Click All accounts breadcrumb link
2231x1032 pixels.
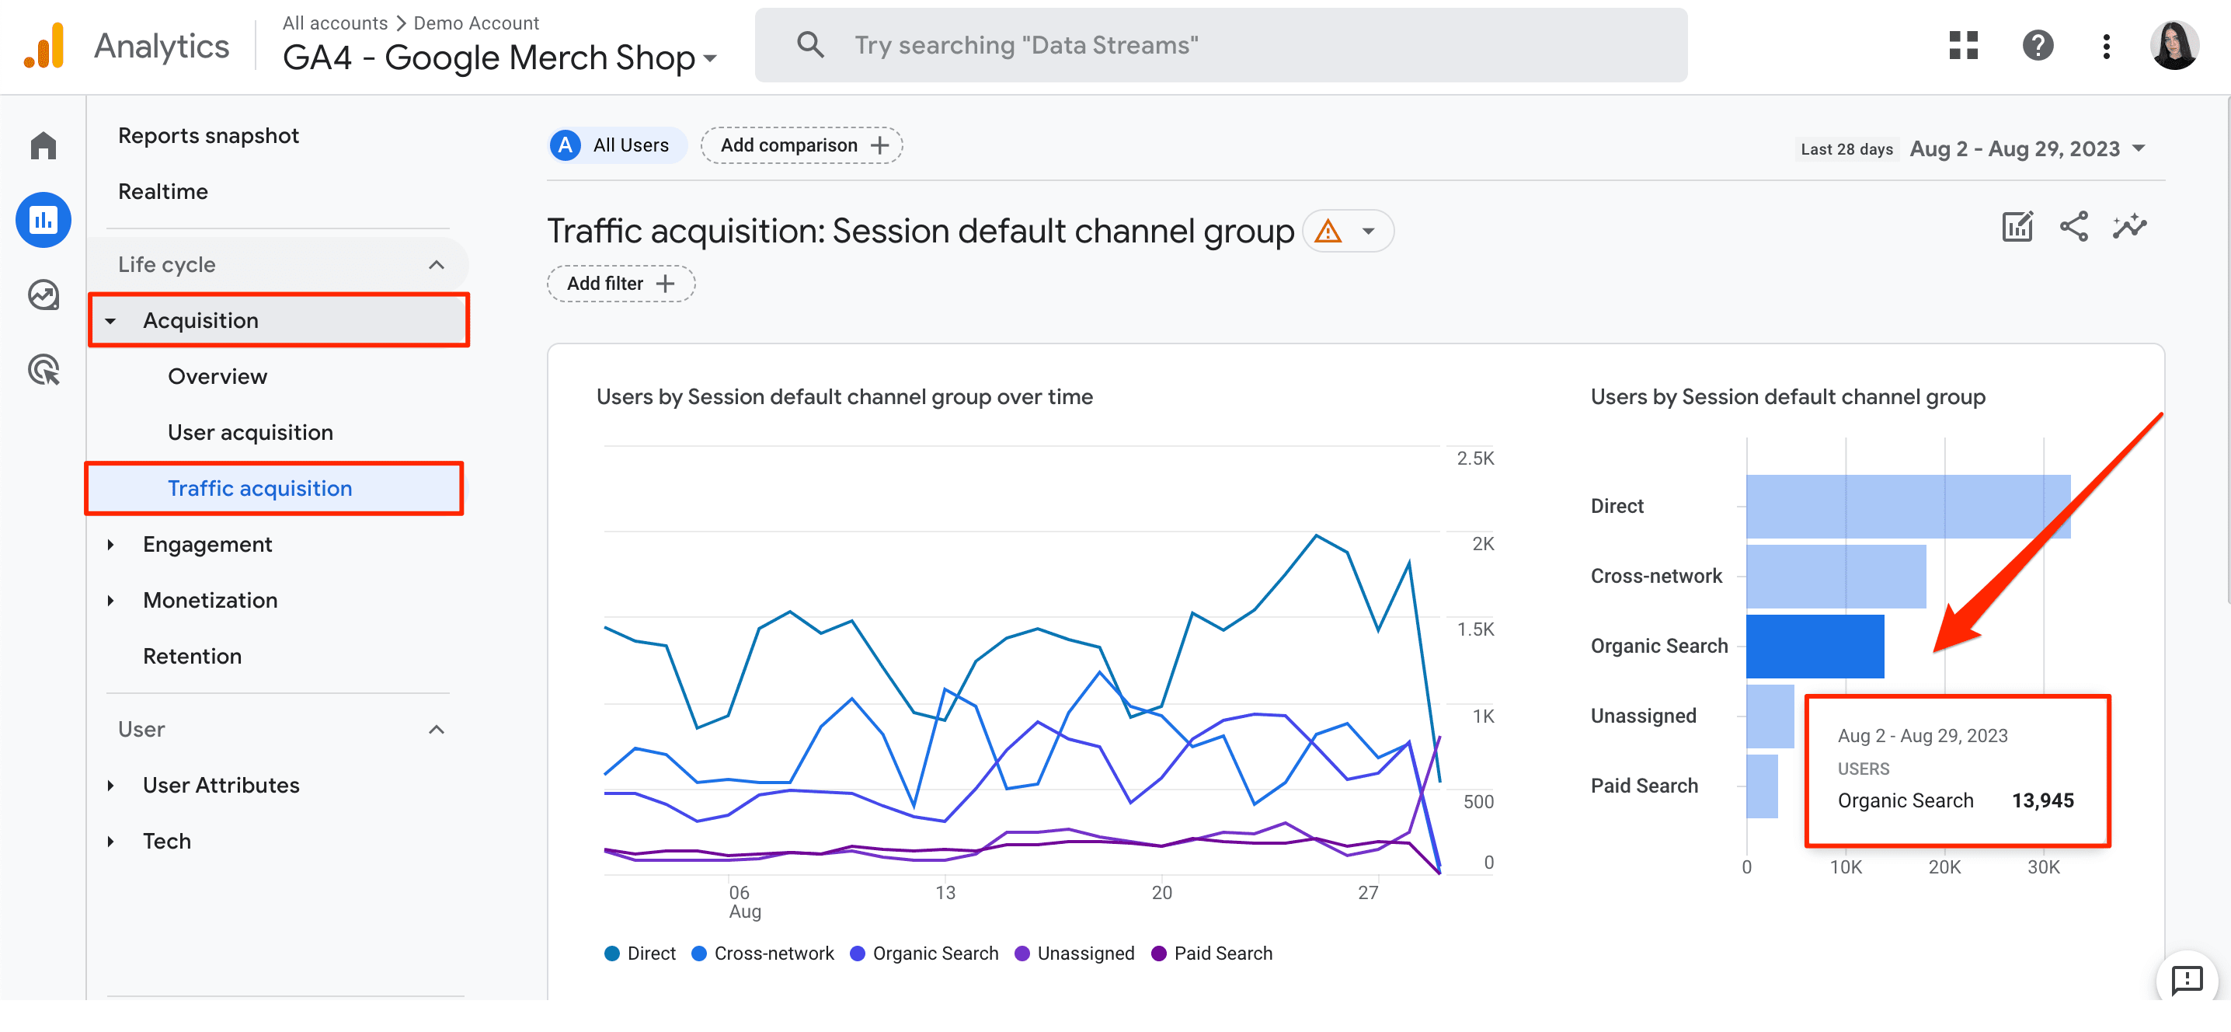pyautogui.click(x=334, y=23)
